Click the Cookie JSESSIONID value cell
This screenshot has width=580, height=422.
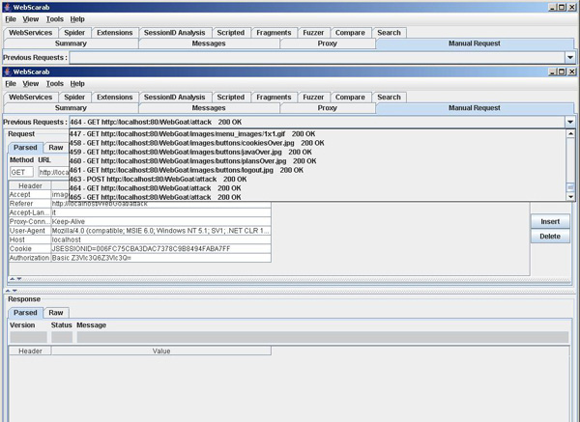point(160,249)
